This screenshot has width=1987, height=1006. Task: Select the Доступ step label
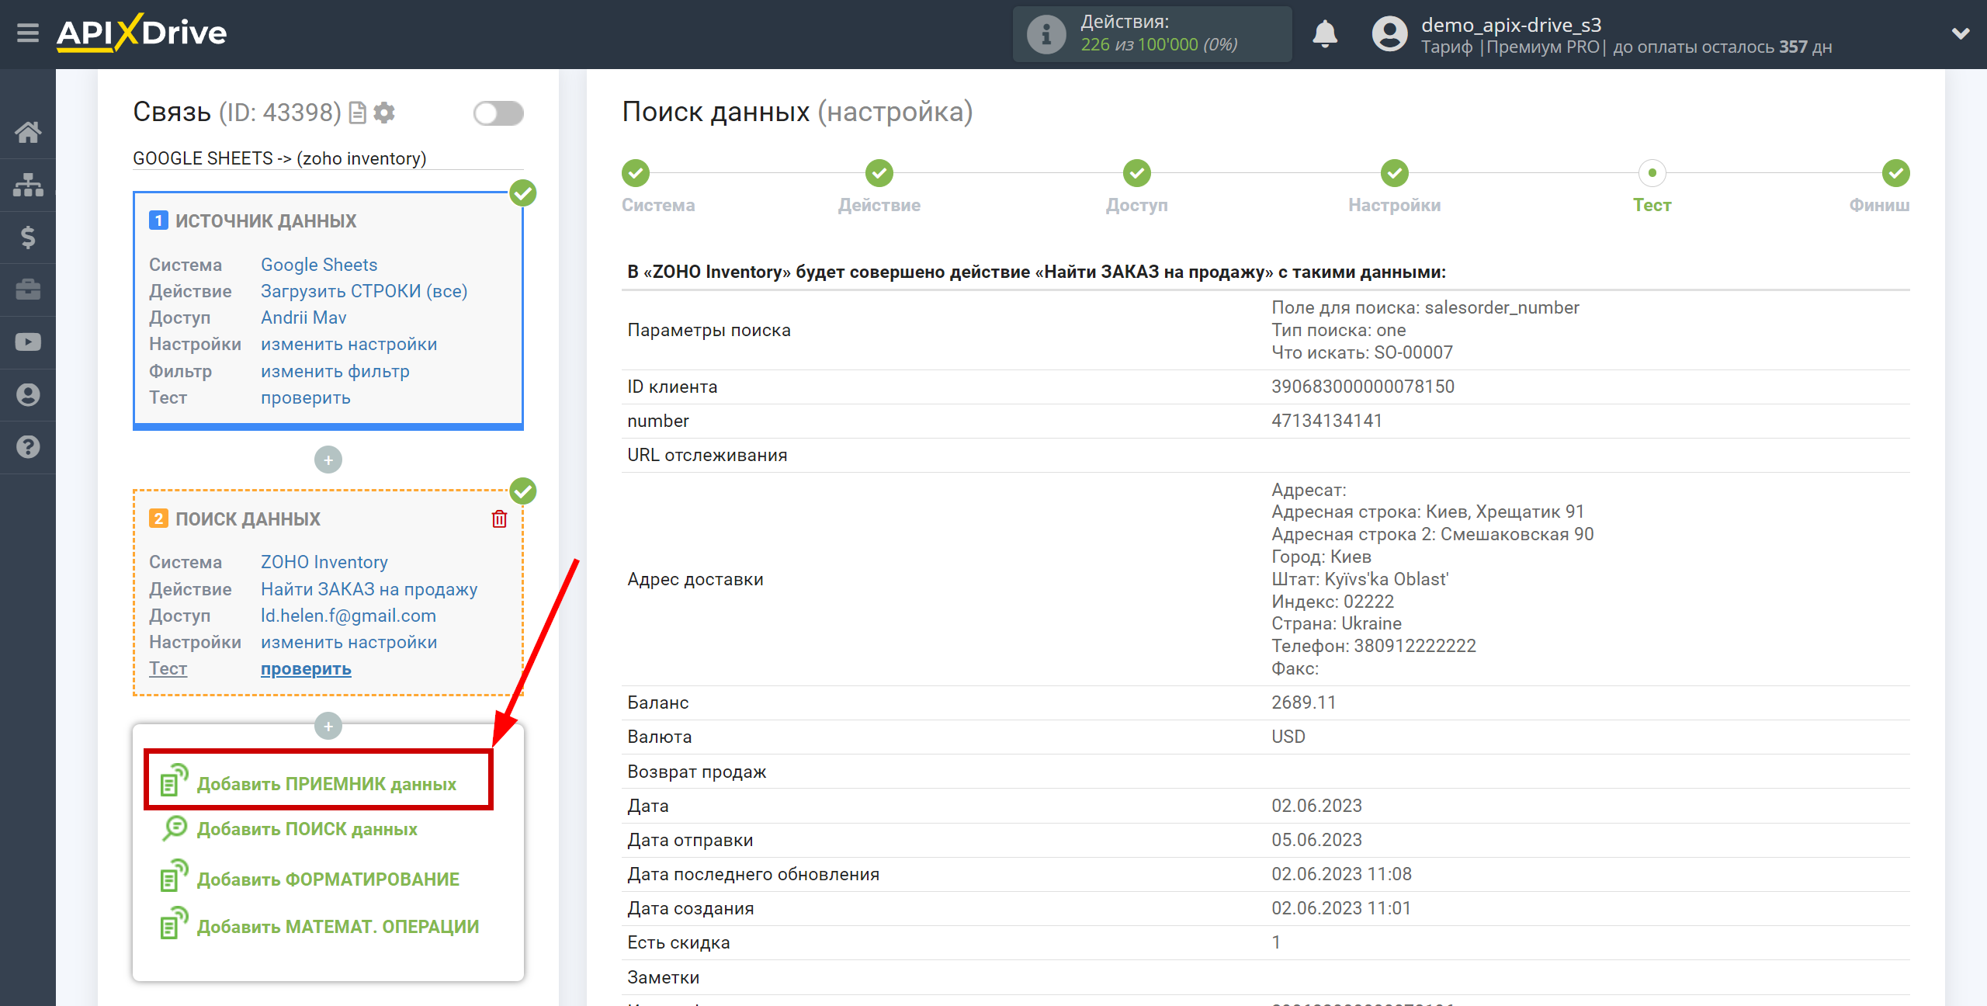coord(1137,205)
